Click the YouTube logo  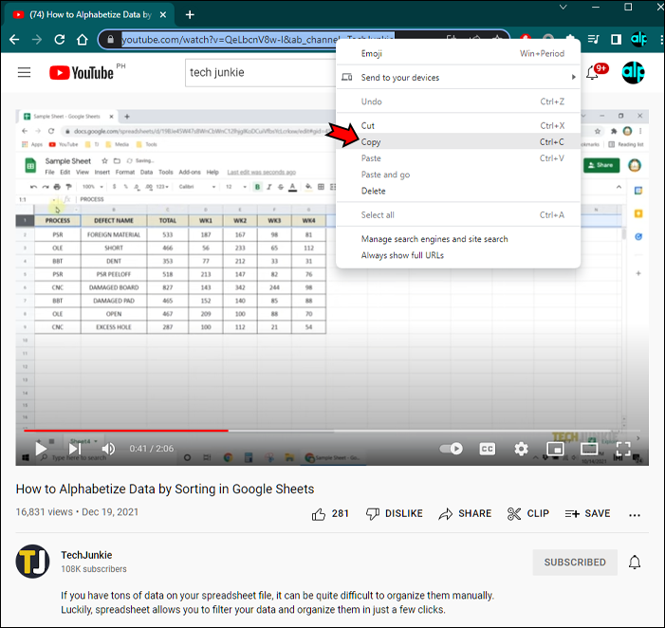[82, 72]
